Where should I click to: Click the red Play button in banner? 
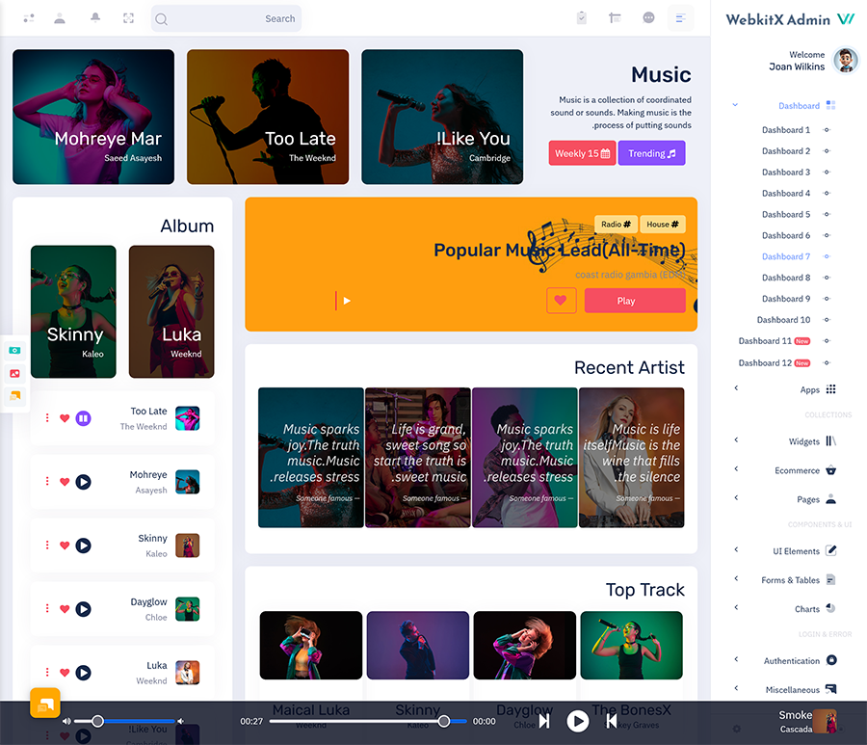[635, 301]
